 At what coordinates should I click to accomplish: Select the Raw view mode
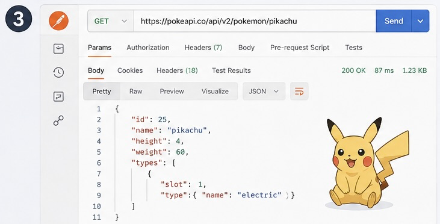tap(135, 92)
